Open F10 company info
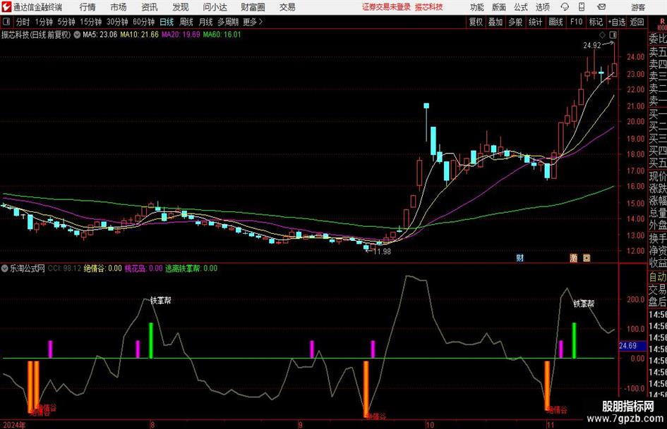This screenshot has height=429, width=667. coord(577,22)
